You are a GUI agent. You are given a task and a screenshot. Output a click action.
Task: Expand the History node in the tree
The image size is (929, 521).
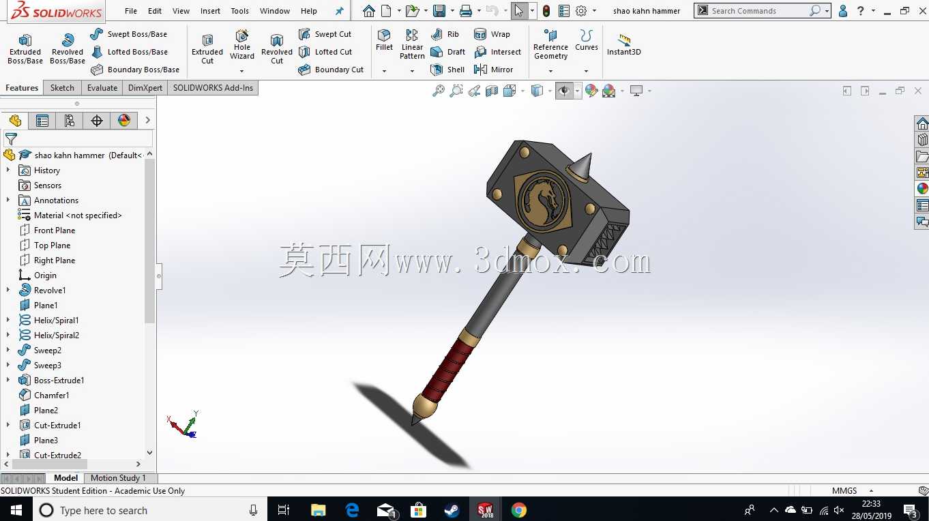[x=8, y=170]
